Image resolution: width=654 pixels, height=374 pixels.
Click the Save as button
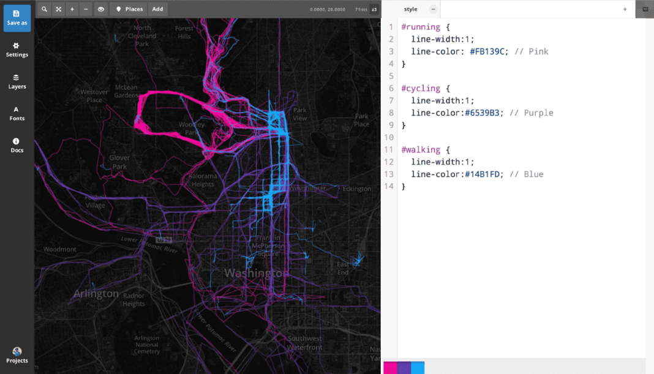point(17,18)
